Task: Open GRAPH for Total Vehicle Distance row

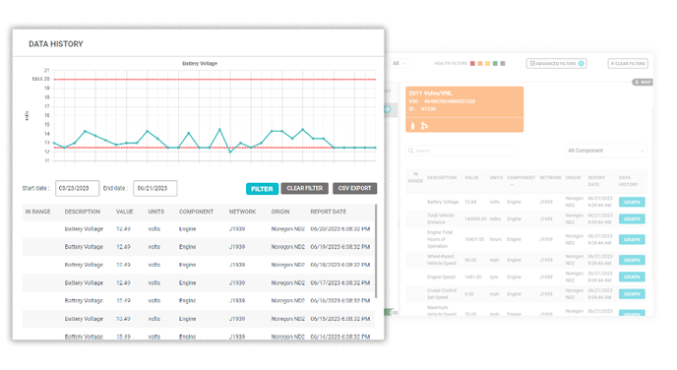Action: point(632,218)
